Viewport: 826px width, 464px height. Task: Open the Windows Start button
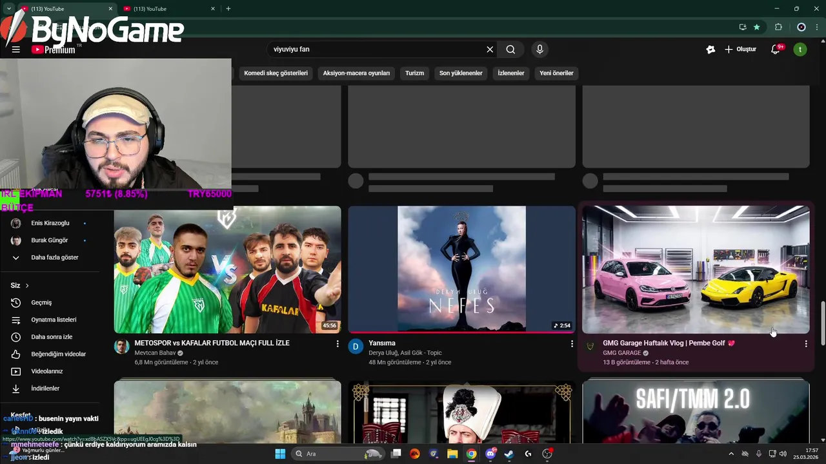pos(280,454)
